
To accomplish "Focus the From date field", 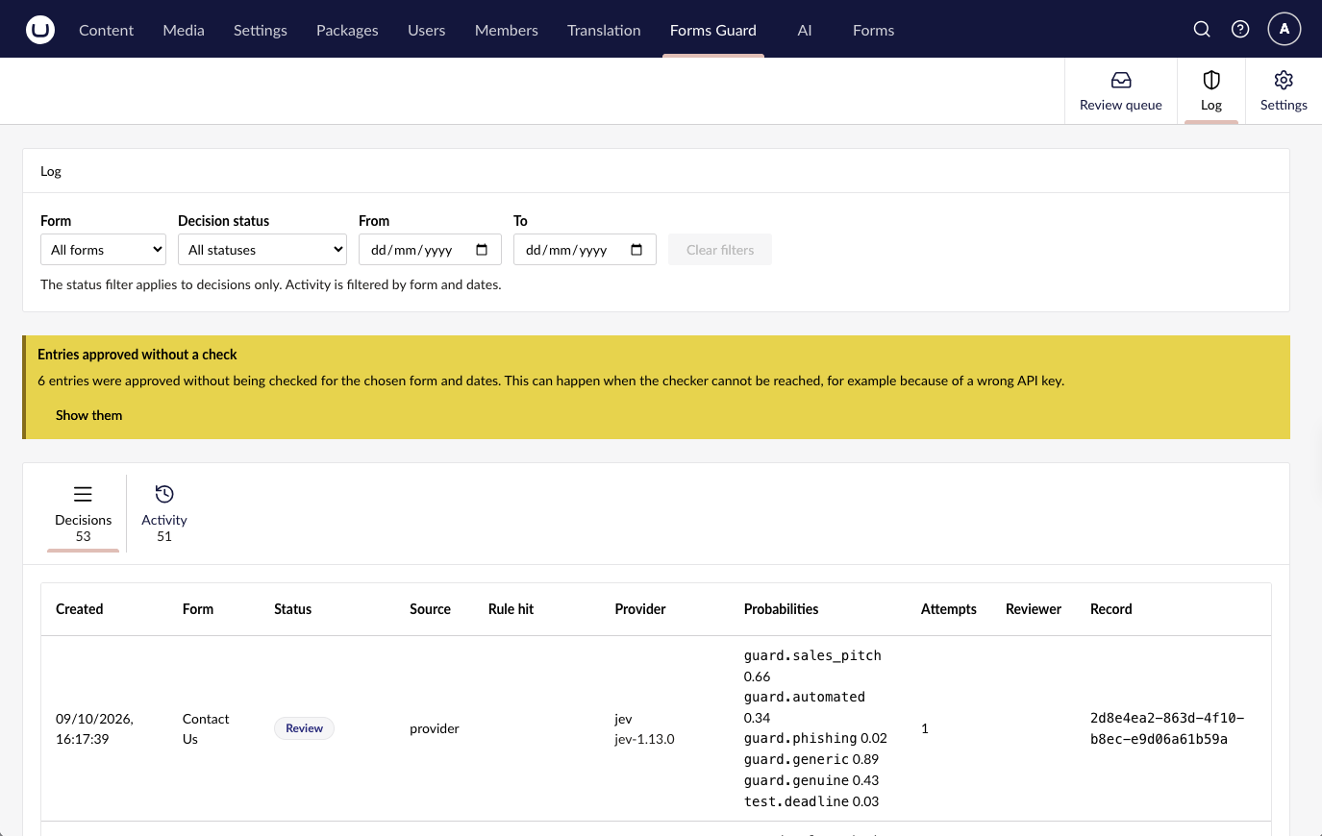I will [x=430, y=250].
